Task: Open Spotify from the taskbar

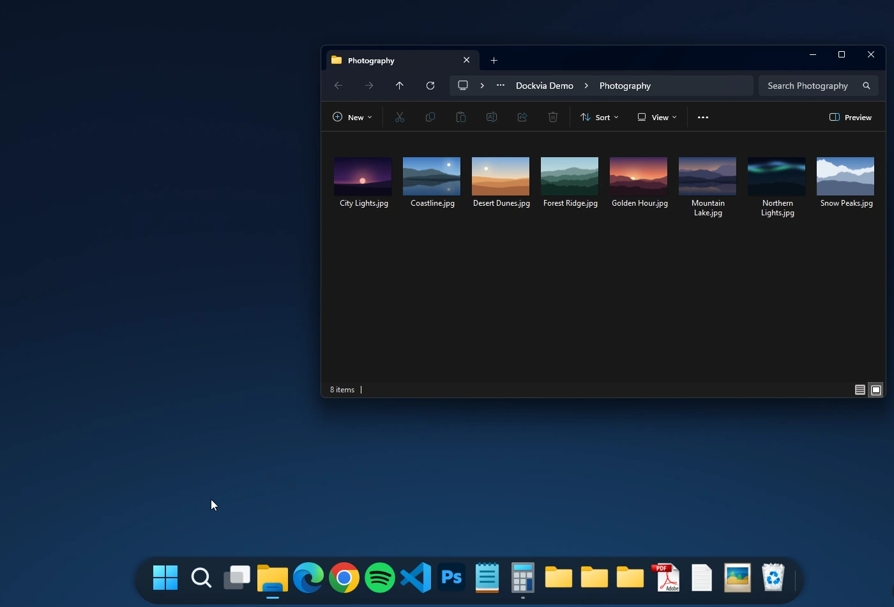Action: [380, 578]
